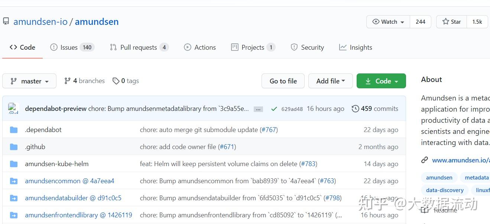Click the green check status icon
This screenshot has height=224, width=490.
(274, 109)
